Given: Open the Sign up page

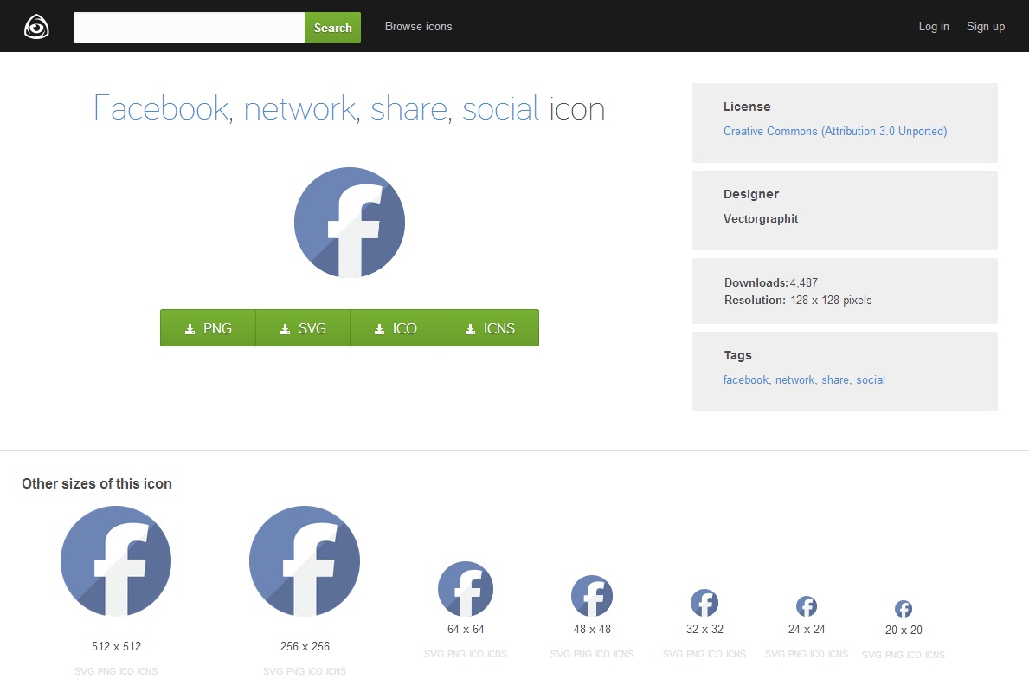Looking at the screenshot, I should [x=986, y=26].
